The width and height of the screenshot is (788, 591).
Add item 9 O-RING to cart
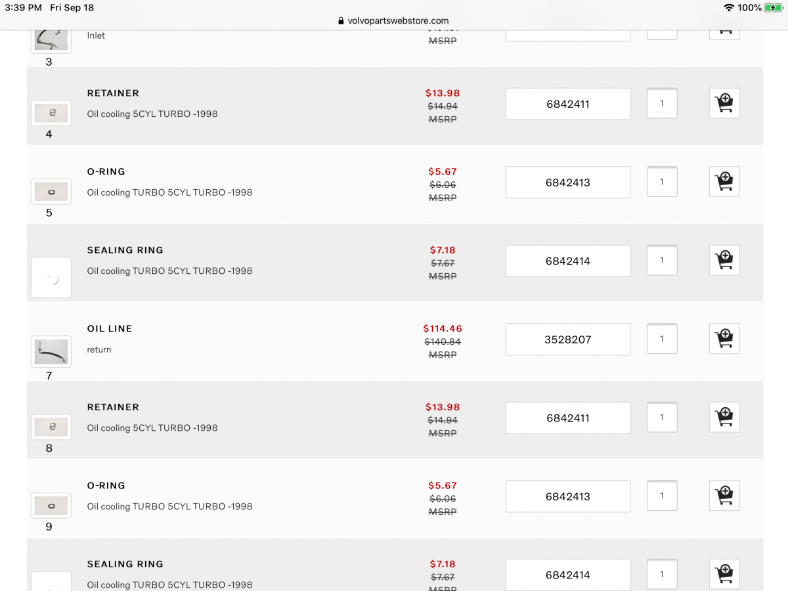click(x=724, y=496)
